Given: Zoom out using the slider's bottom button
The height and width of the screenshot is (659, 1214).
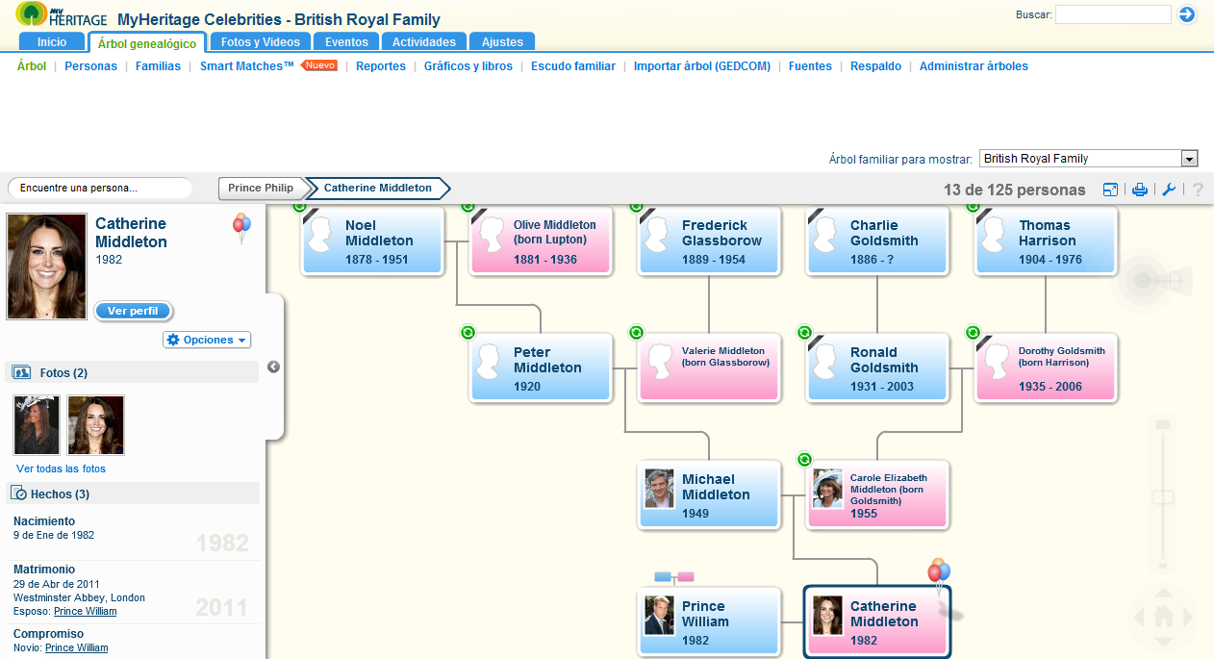Looking at the screenshot, I should tap(1163, 566).
